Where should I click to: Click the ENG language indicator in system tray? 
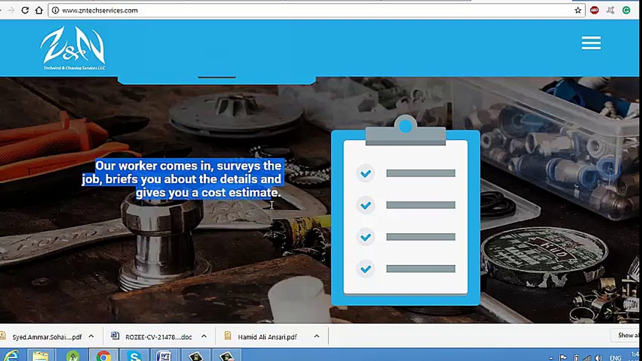point(615,357)
